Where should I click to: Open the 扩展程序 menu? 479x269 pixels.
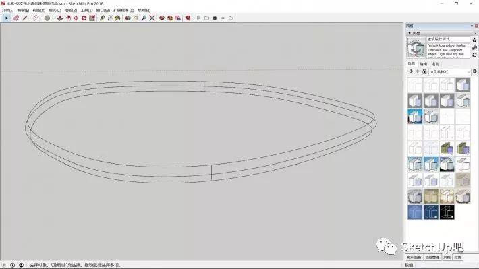pos(123,10)
